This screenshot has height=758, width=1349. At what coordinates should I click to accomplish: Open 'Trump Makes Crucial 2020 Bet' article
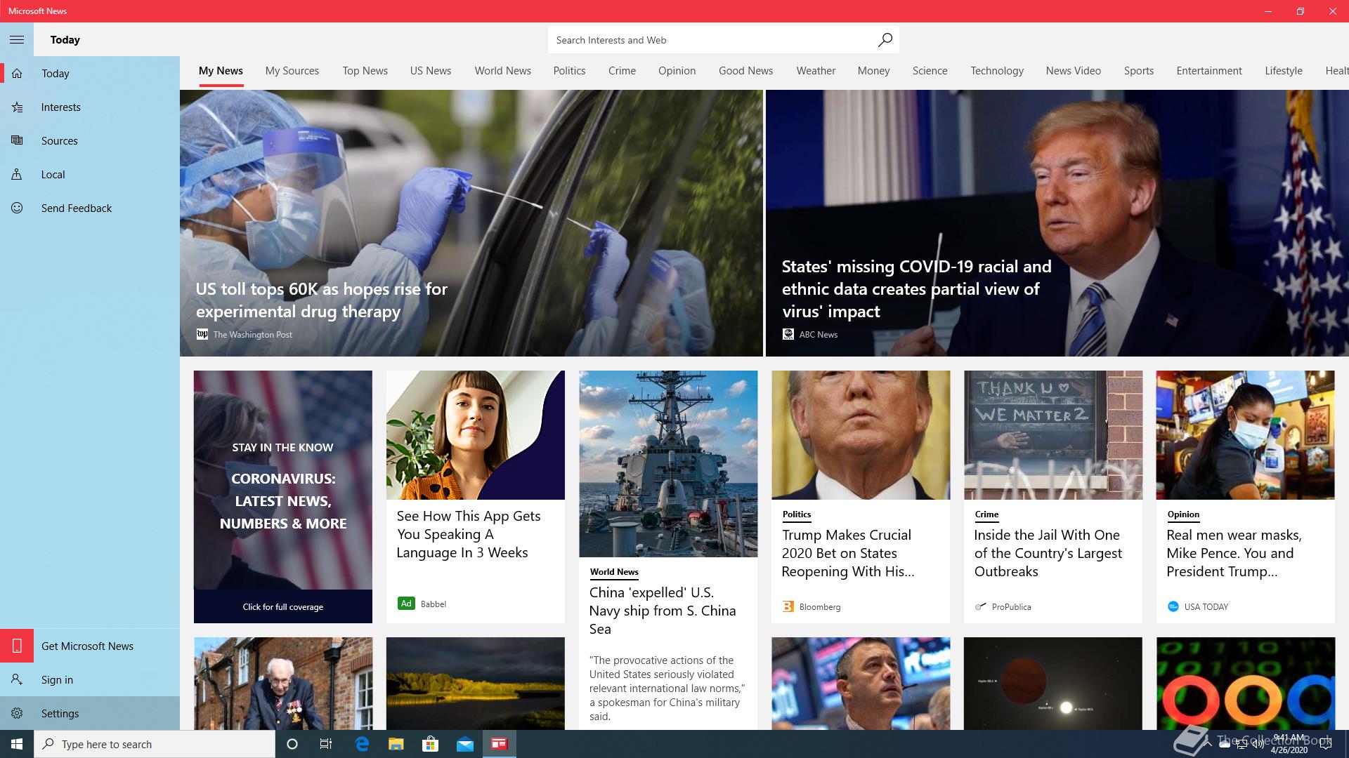pyautogui.click(x=848, y=553)
